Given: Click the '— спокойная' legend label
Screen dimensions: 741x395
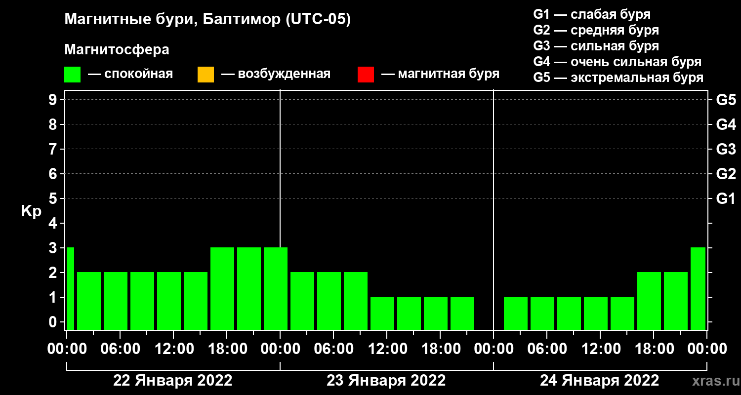Looking at the screenshot, I should tap(130, 74).
